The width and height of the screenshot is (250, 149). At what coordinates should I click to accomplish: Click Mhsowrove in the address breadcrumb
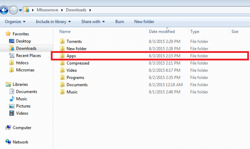pos(47,10)
